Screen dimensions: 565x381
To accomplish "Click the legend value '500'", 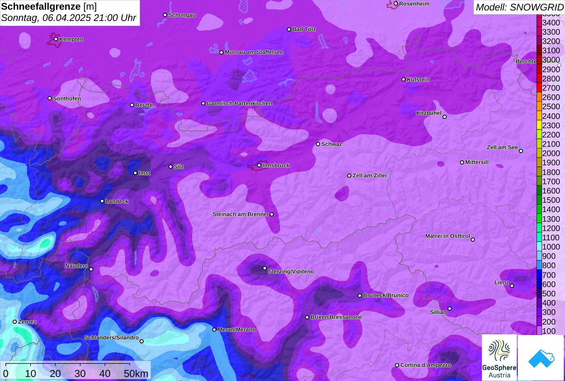I will tap(549, 294).
